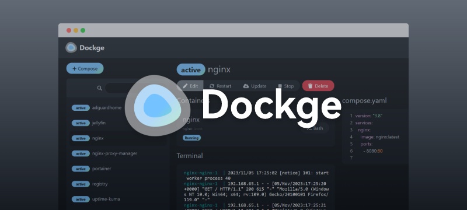
Task: Click active badge beside uptime-kuma
Action: pyautogui.click(x=81, y=199)
